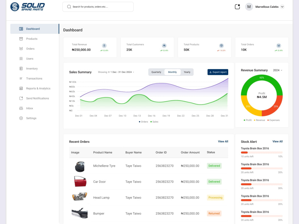Click the Inventory list icon

pyautogui.click(x=21, y=68)
